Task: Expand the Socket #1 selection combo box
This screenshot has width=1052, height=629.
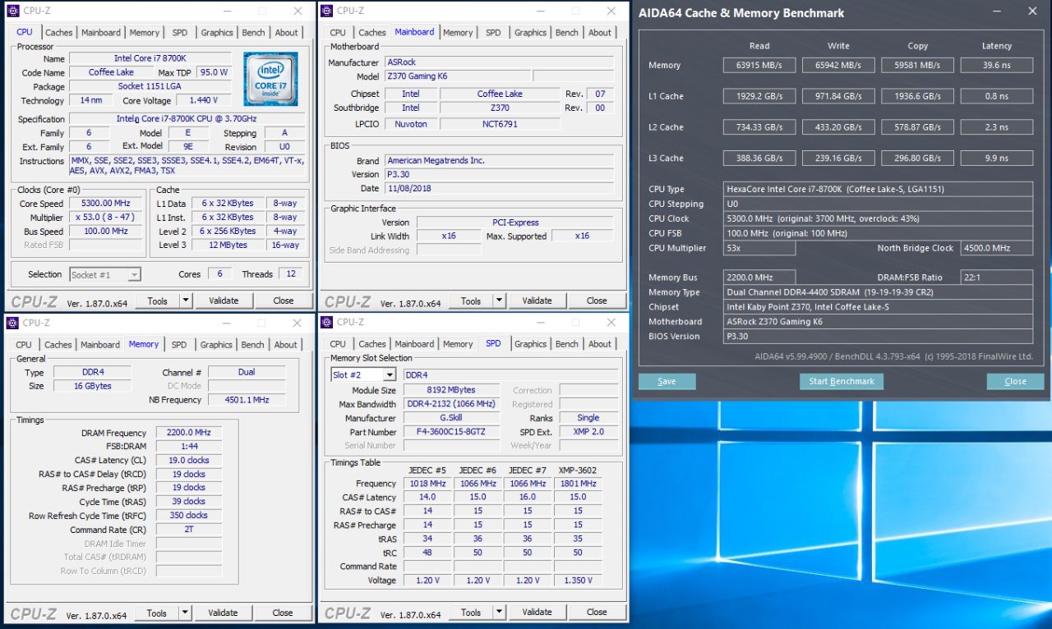Action: pos(134,274)
